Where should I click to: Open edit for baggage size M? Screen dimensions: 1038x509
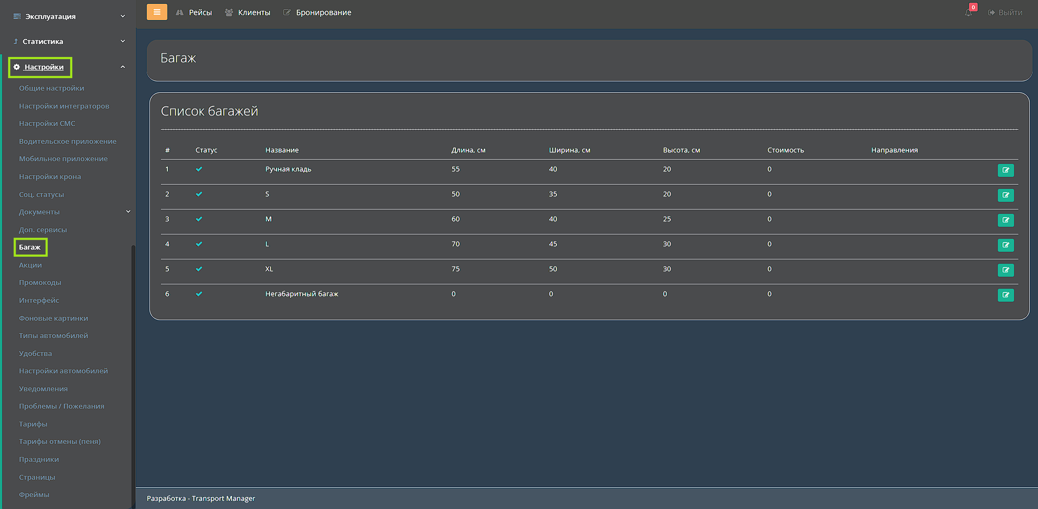click(1005, 220)
